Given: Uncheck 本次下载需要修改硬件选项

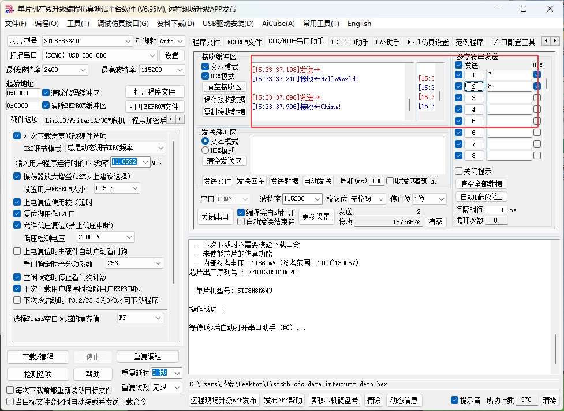Looking at the screenshot, I should (x=17, y=136).
